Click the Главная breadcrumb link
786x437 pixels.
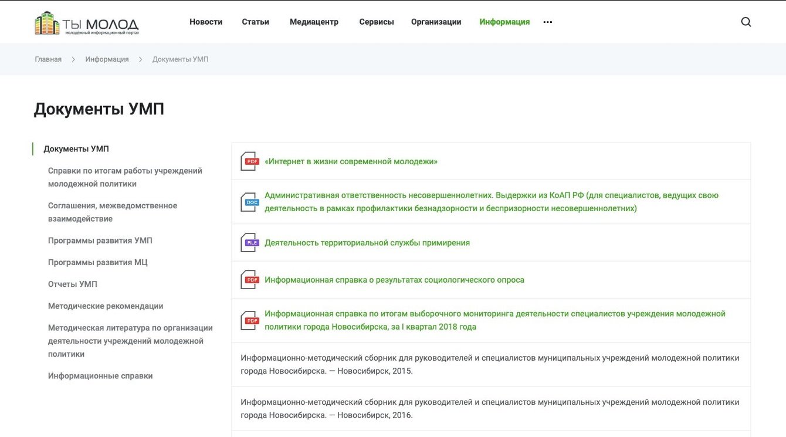pos(48,59)
